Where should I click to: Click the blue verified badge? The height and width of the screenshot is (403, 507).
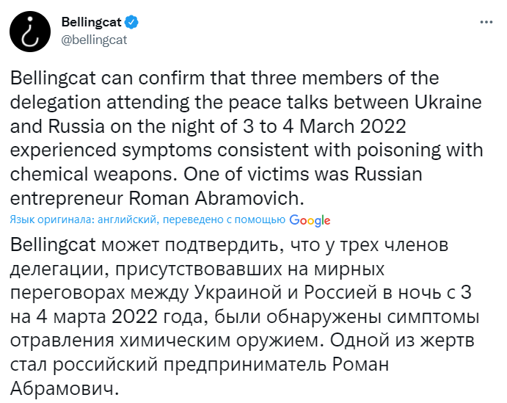coord(132,22)
